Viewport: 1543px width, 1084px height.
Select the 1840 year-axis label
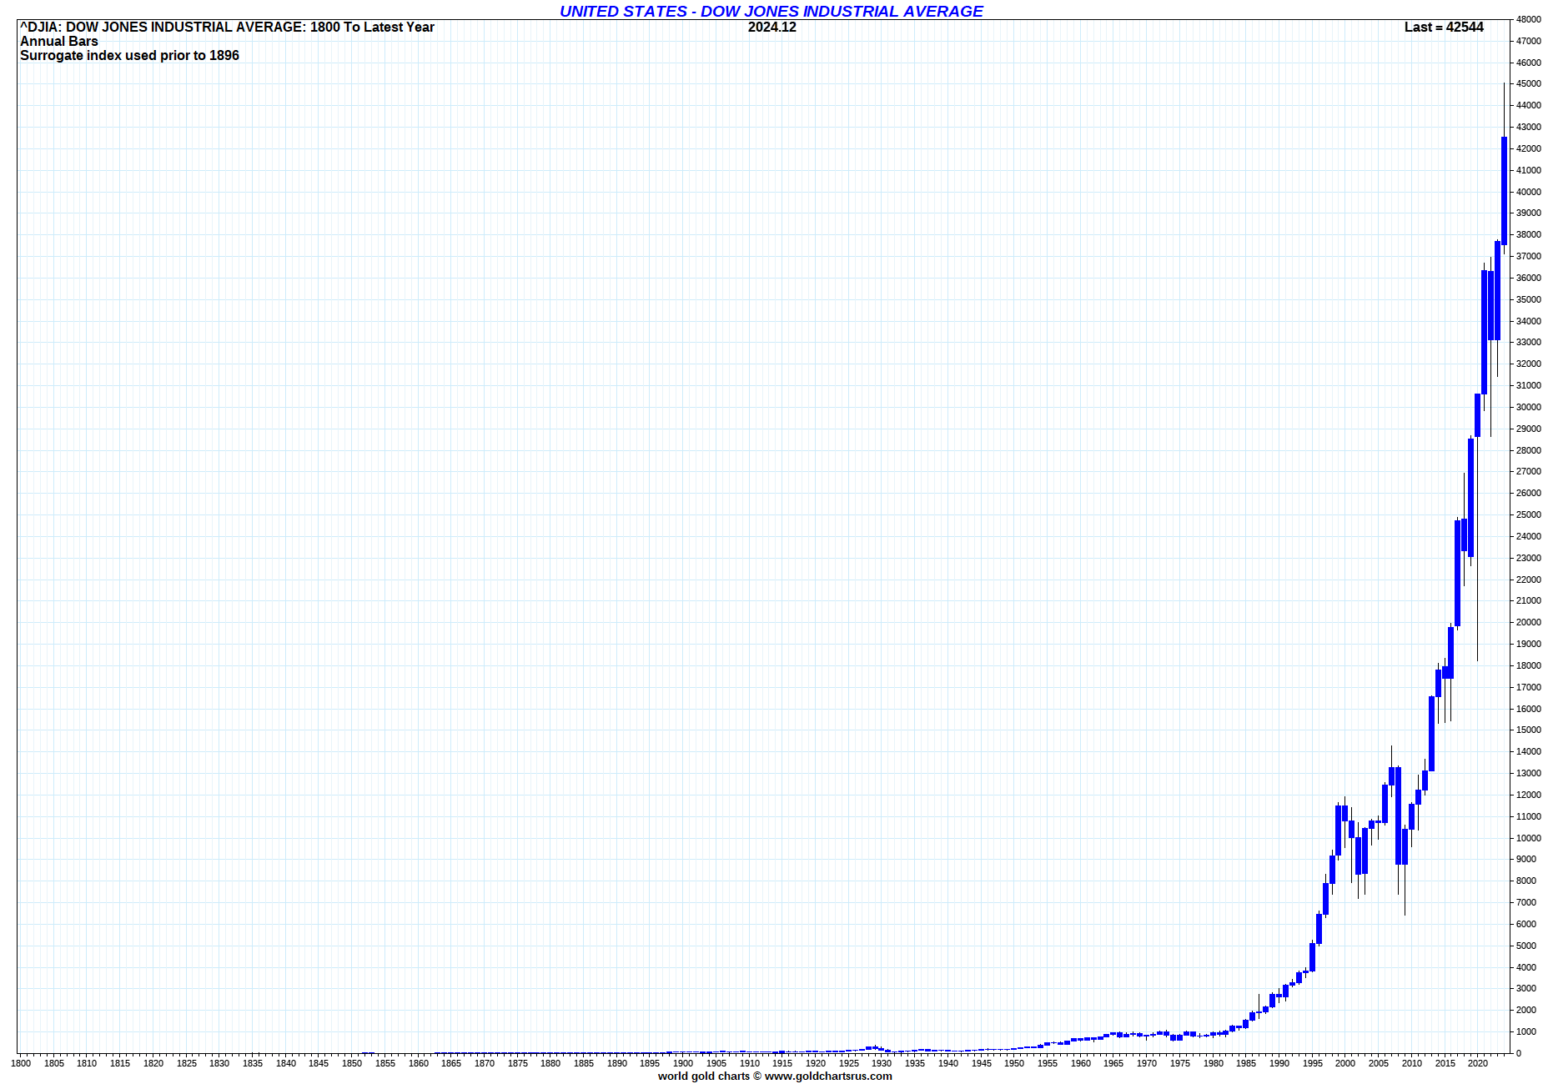[x=286, y=1063]
